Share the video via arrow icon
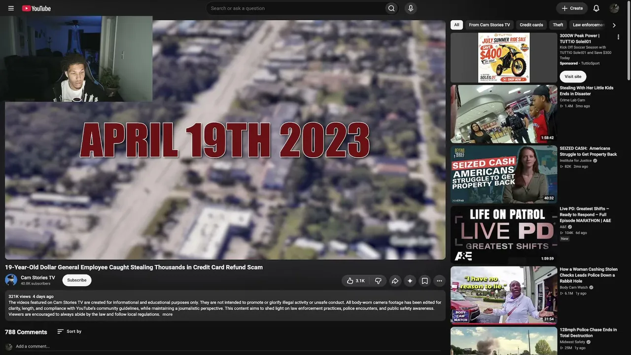Screen dimensions: 631x355 (395, 281)
